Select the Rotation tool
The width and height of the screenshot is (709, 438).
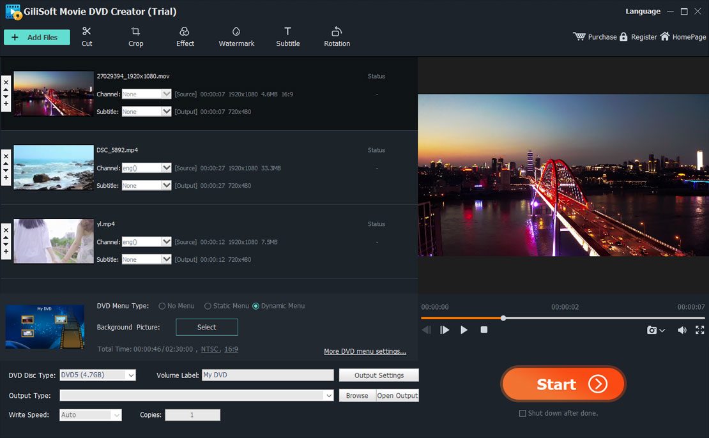(337, 36)
